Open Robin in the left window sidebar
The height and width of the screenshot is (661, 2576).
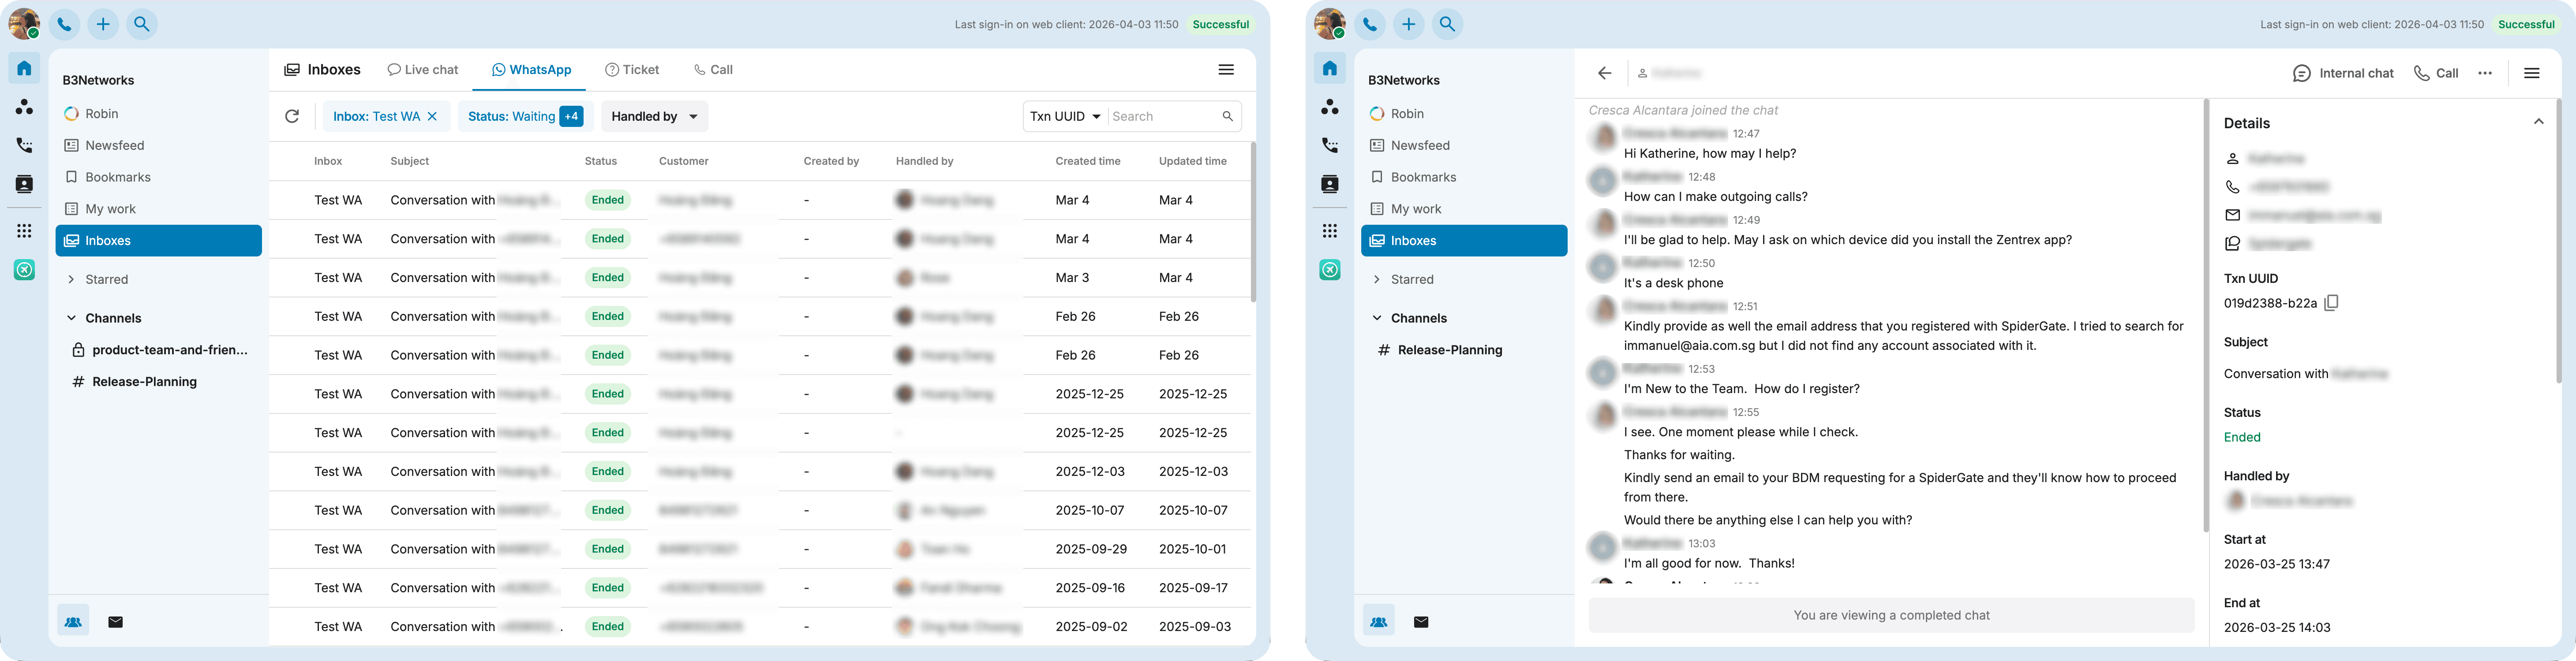point(159,114)
